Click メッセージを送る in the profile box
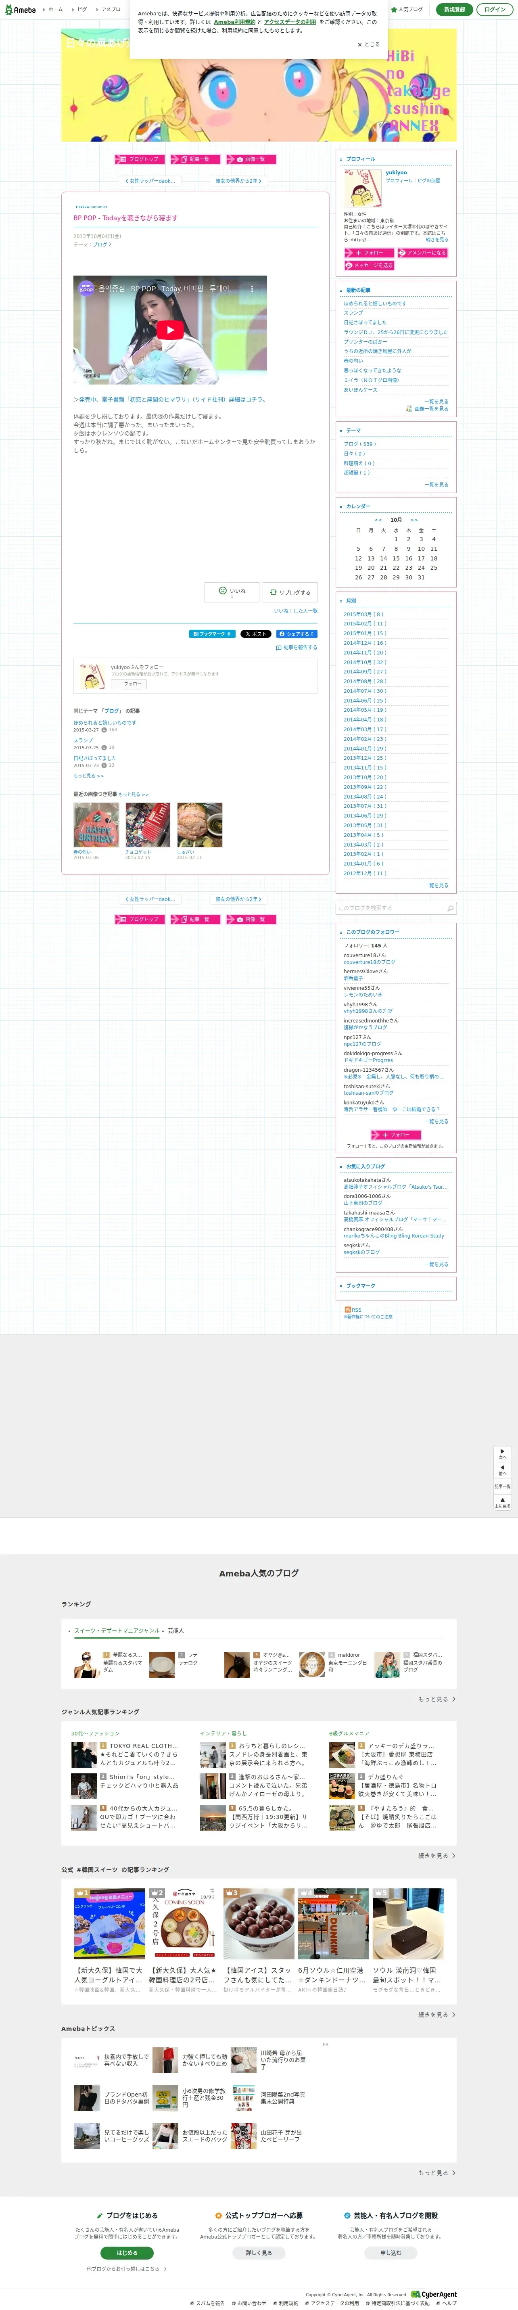This screenshot has height=2310, width=518. pyautogui.click(x=369, y=265)
